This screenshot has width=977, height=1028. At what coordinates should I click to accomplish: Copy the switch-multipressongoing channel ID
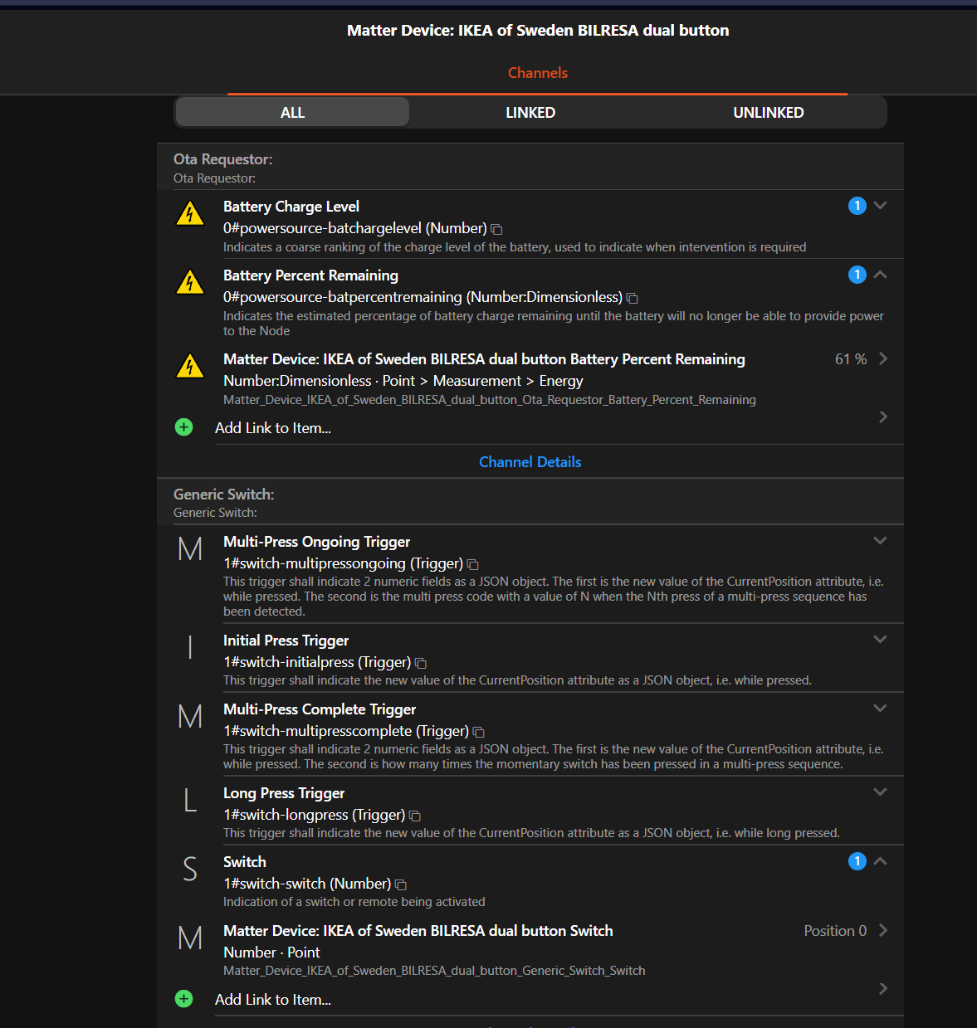(472, 564)
